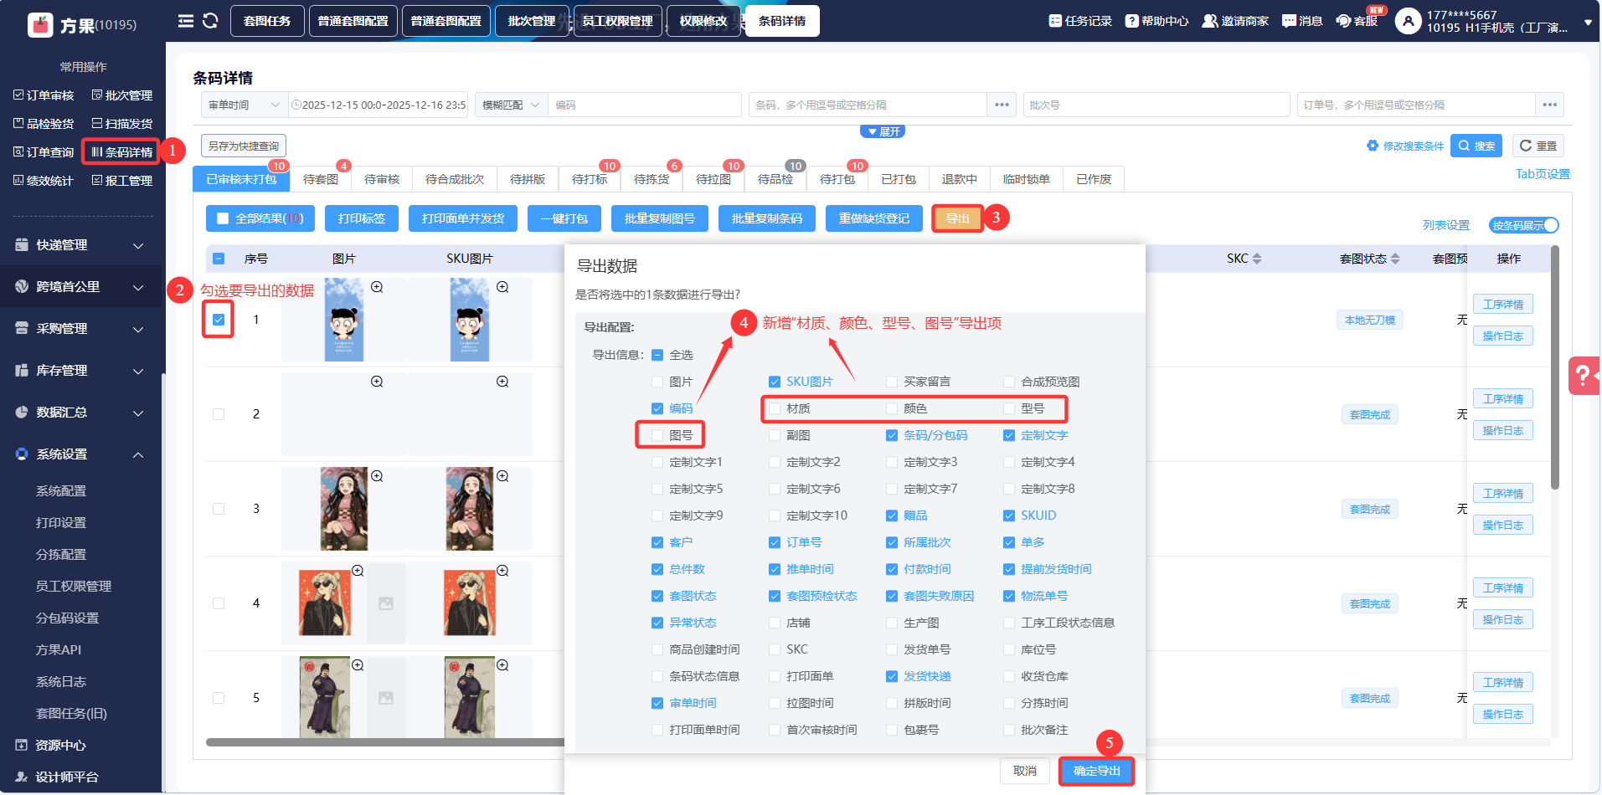Expand search filters with 展开 button
This screenshot has height=795, width=1602.
[x=883, y=131]
